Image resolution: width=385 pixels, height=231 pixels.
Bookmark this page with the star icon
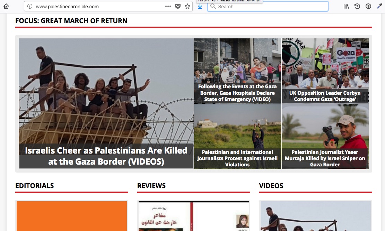tap(187, 6)
